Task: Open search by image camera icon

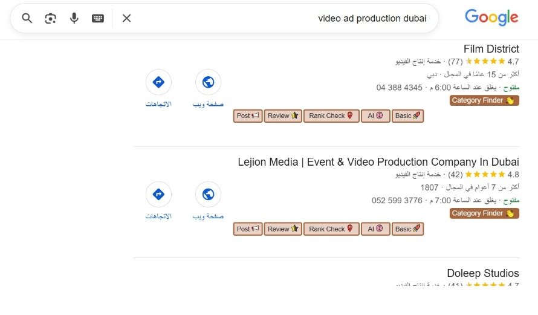Action: tap(50, 18)
